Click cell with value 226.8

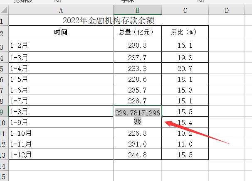[137, 133]
